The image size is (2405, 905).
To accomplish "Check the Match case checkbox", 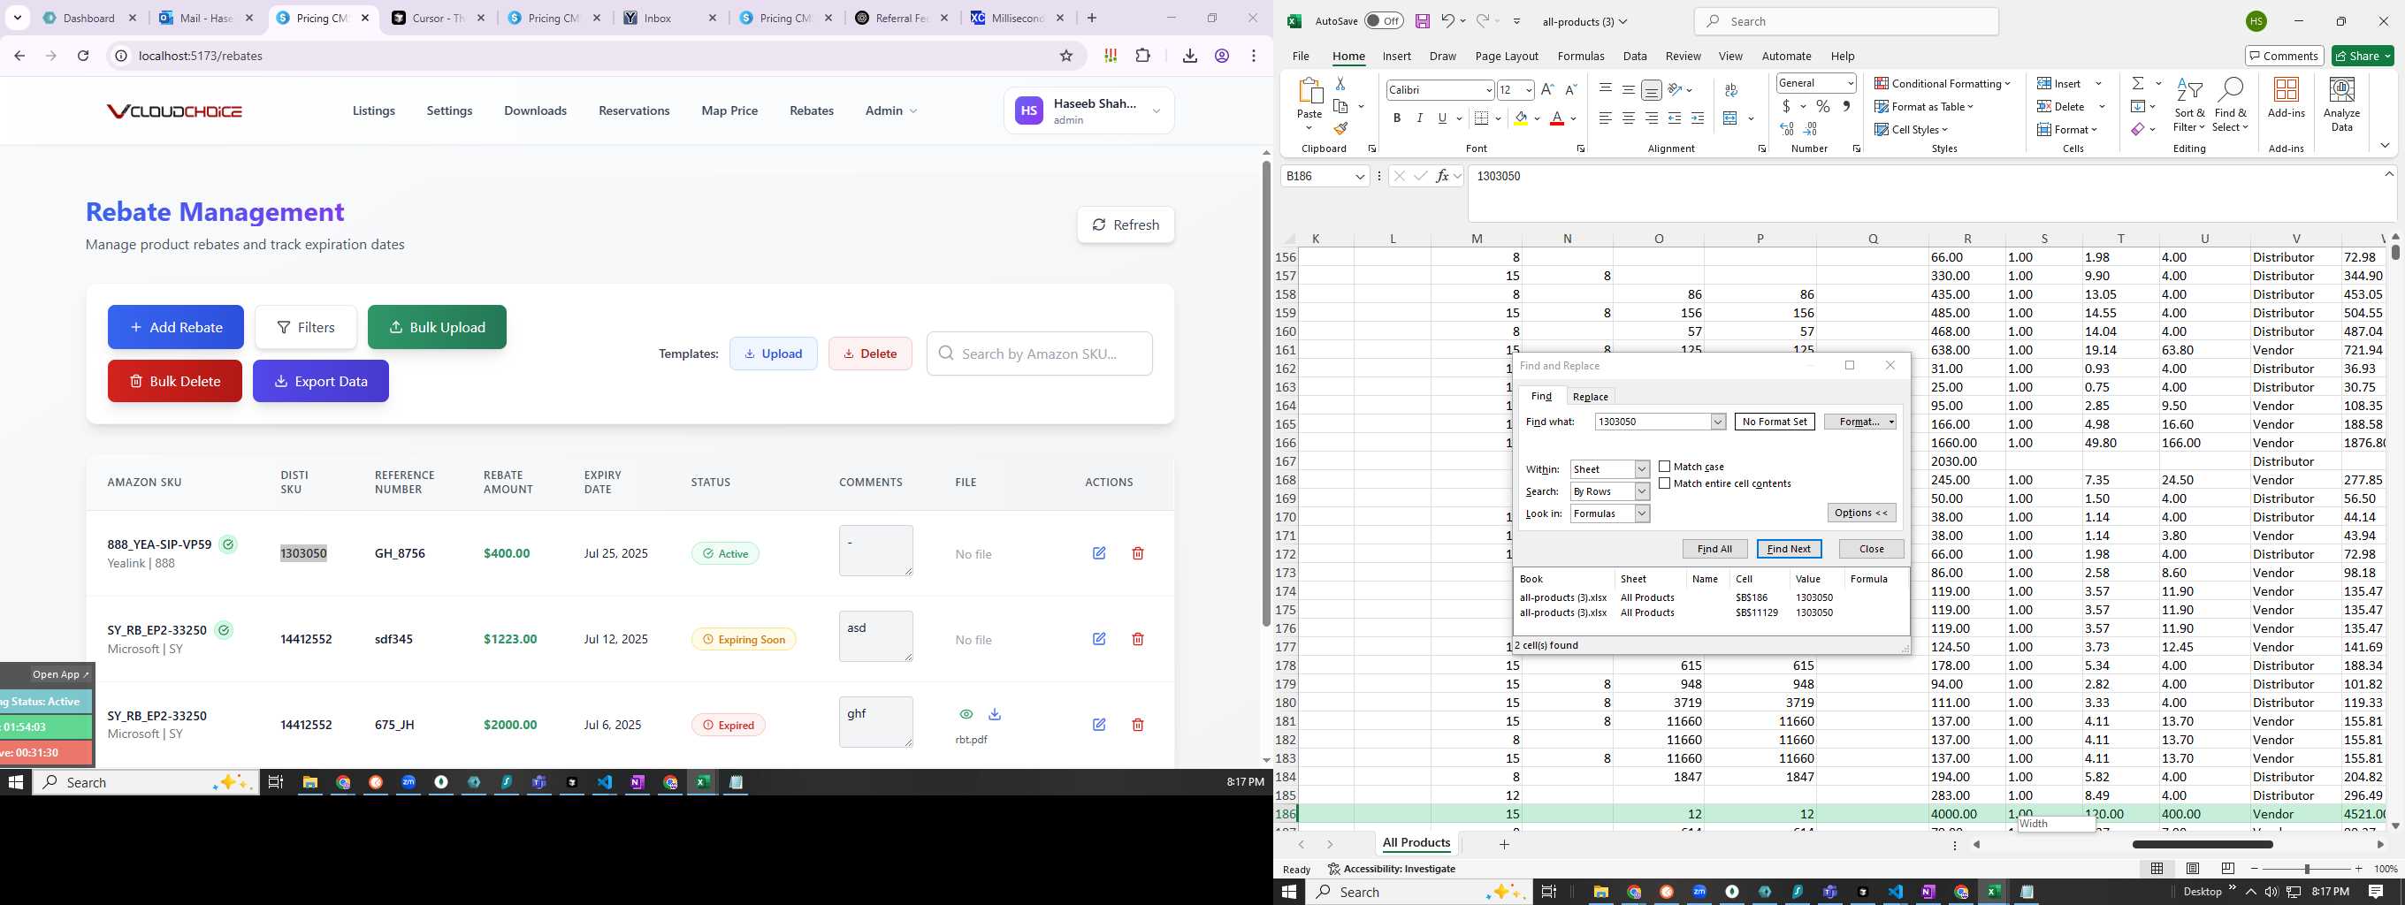I will pos(1664,467).
